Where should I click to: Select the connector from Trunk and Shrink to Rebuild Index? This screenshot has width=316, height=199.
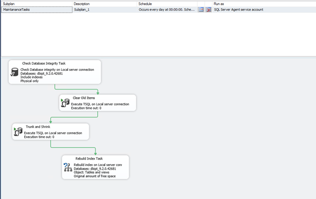pyautogui.click(x=72, y=148)
